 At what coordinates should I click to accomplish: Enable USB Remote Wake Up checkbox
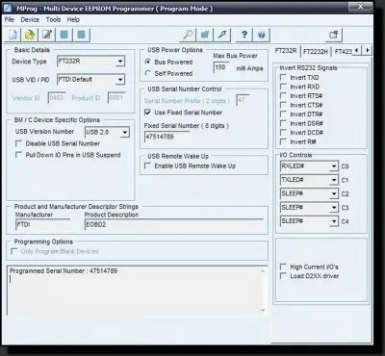point(147,165)
